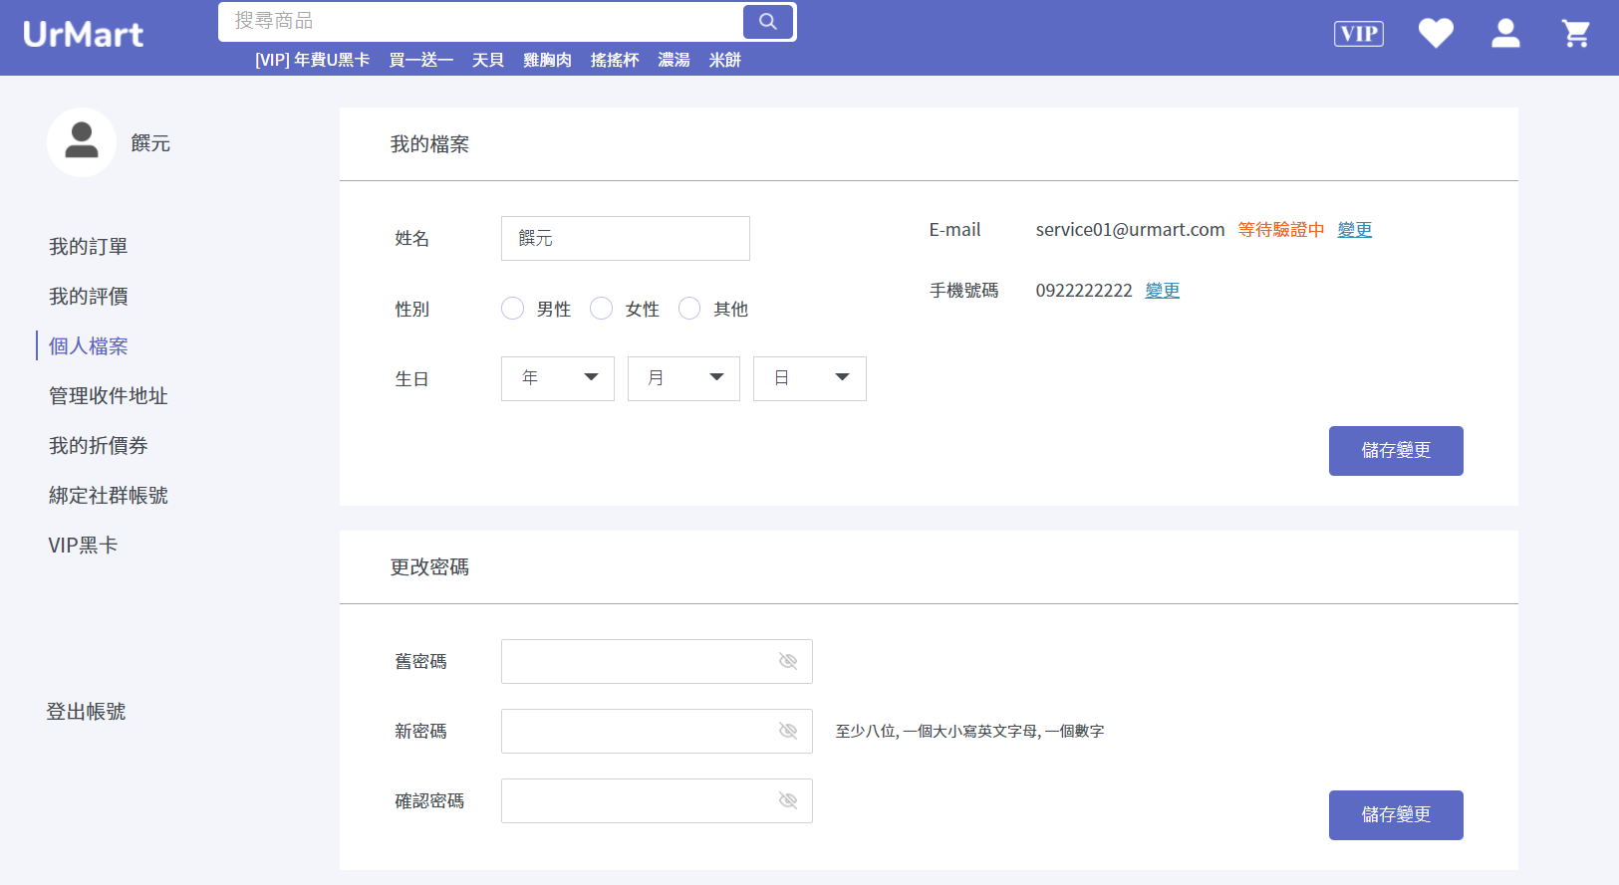Click phone number 0922222222
Viewport: 1619px width, 885px height.
(1084, 291)
